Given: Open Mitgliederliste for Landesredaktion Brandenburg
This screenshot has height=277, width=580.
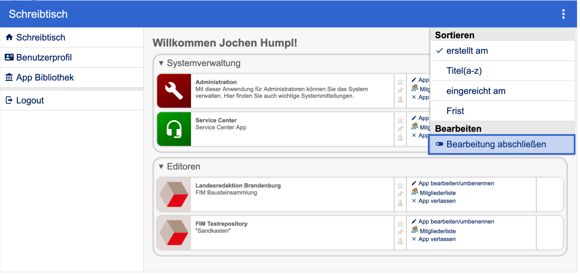Looking at the screenshot, I should [x=437, y=193].
